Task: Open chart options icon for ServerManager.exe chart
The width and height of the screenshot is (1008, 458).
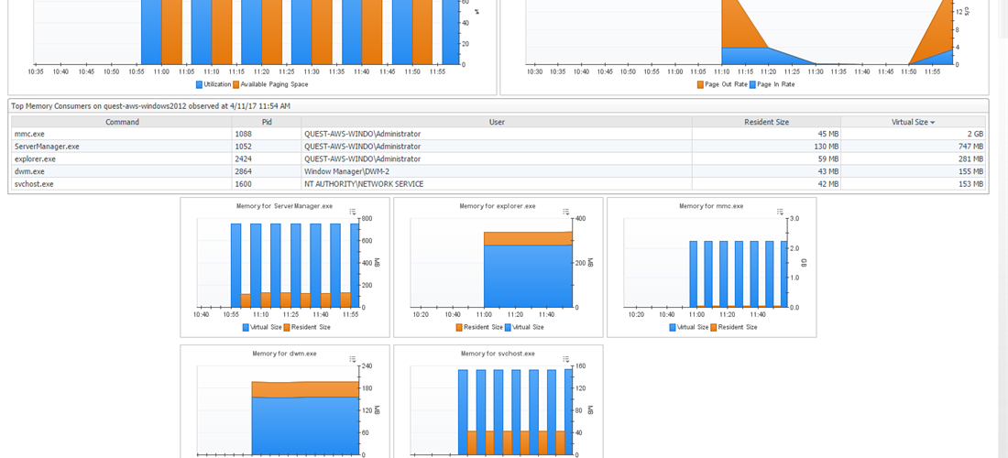Action: [x=353, y=211]
